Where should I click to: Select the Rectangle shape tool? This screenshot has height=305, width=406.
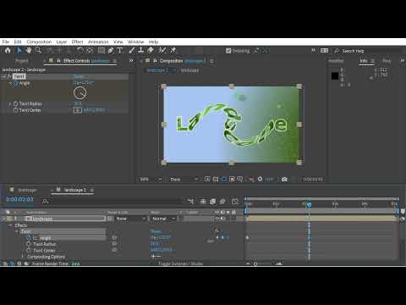101,51
